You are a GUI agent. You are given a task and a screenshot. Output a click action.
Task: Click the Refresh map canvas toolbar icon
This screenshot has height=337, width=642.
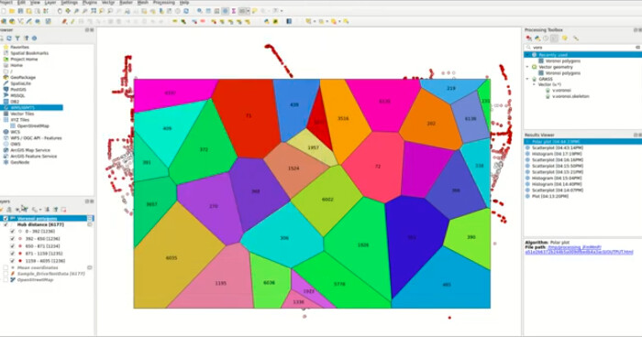click(x=186, y=11)
